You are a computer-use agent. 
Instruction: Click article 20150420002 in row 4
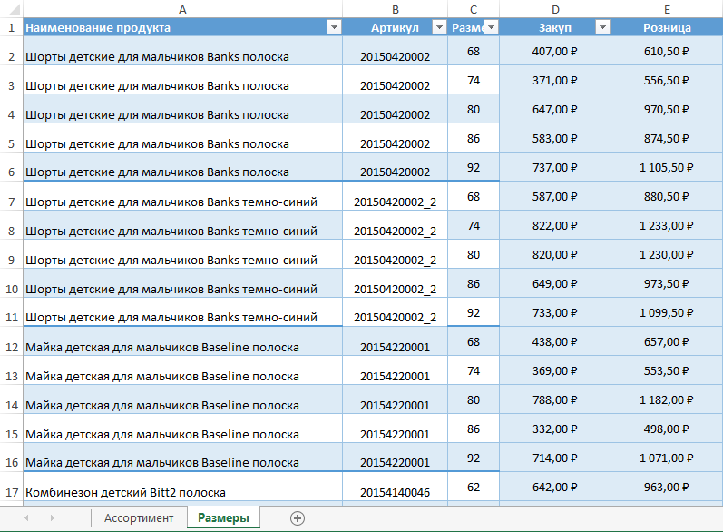pyautogui.click(x=396, y=109)
